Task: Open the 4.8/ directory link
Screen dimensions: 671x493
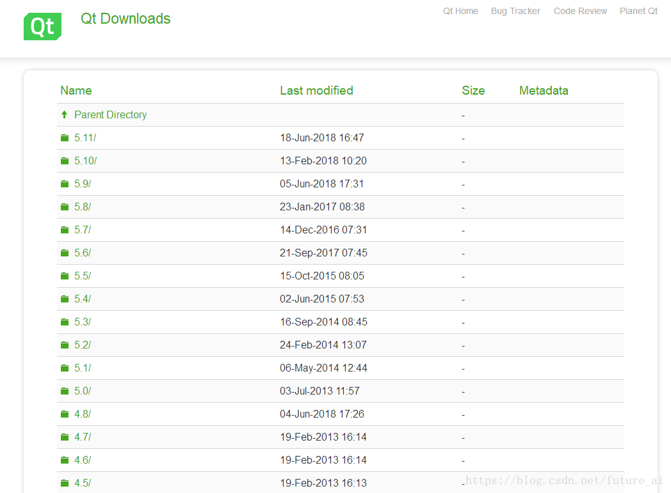Action: (x=83, y=414)
